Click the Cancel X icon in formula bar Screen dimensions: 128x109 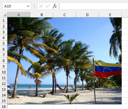coord(41,6)
